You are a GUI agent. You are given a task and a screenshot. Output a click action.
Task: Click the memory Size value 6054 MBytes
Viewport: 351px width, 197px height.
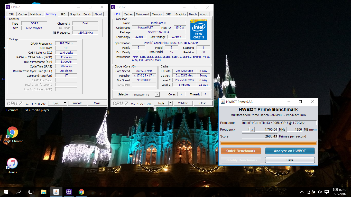click(x=34, y=28)
